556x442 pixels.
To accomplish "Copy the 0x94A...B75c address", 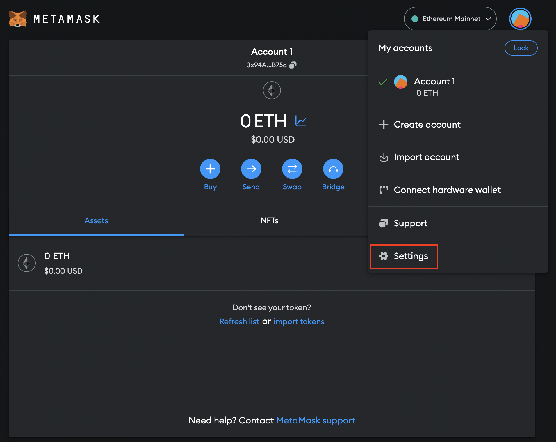I will click(x=293, y=65).
